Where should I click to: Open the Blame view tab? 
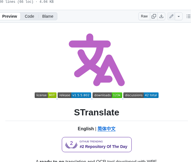48,16
